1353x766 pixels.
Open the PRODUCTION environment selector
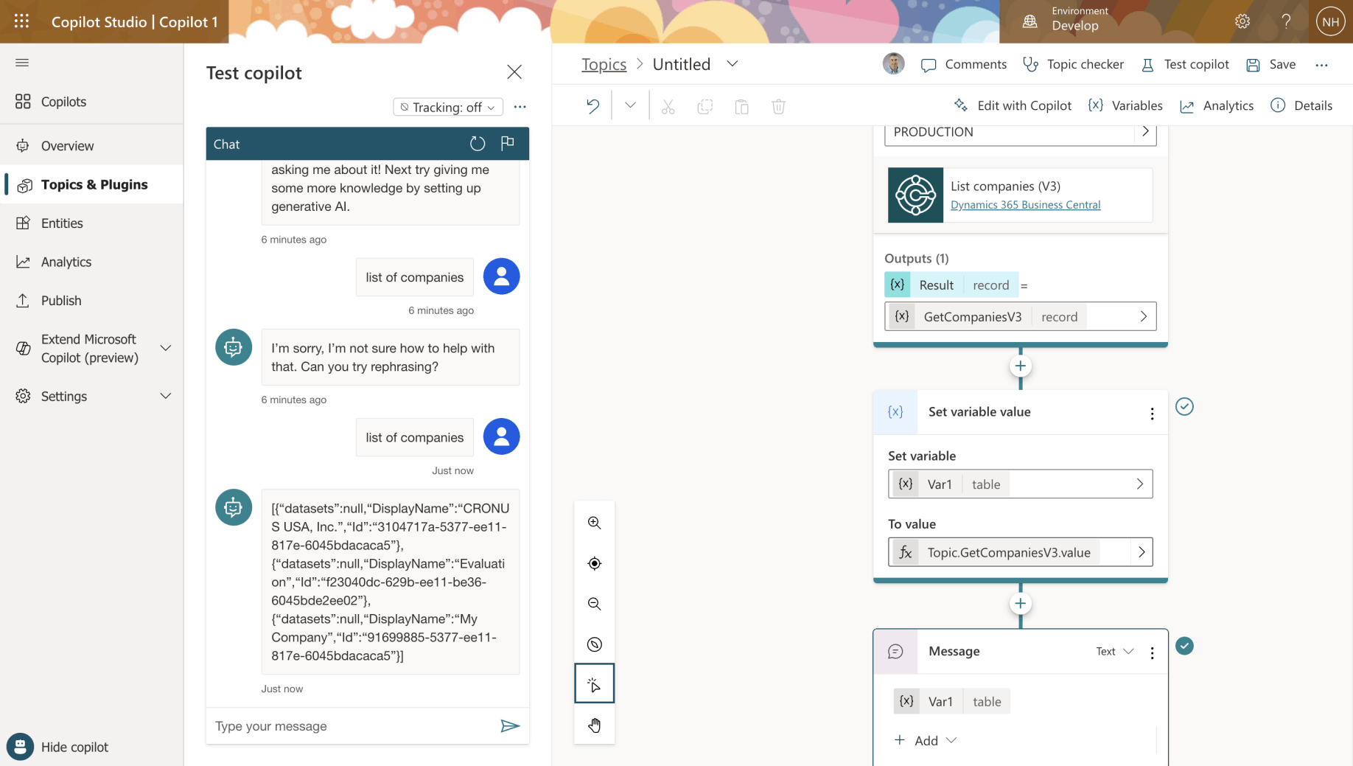pyautogui.click(x=1021, y=133)
